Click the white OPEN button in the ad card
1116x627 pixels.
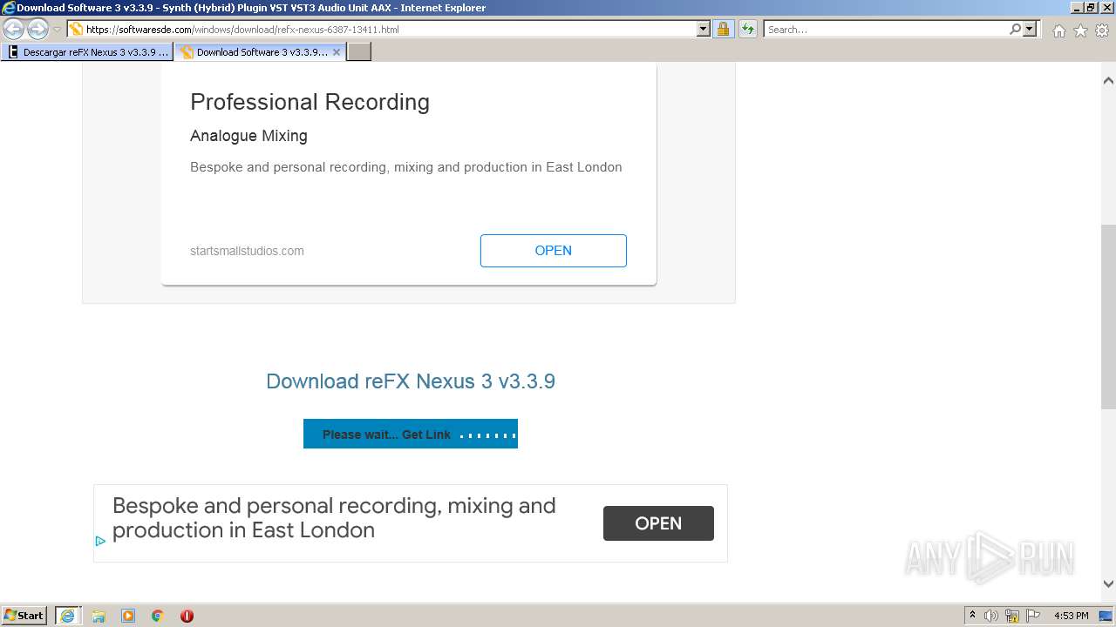[x=554, y=251]
